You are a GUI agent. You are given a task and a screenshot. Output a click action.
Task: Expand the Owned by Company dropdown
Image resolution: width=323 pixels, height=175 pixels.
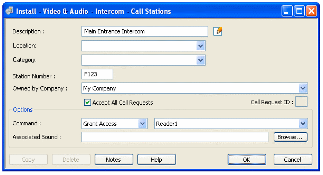[x=303, y=88]
